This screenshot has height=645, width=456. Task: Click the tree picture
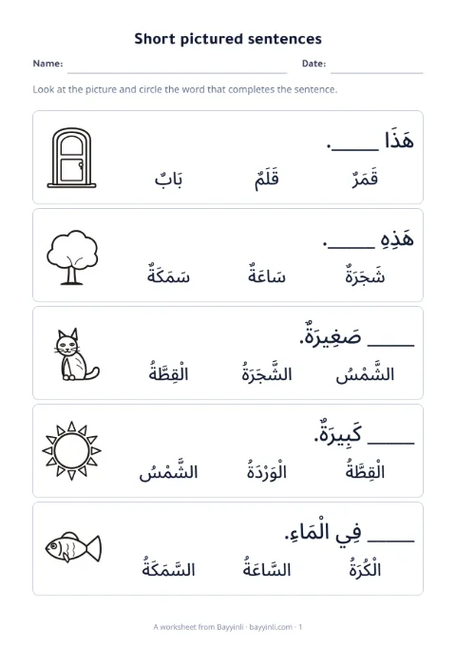tap(72, 257)
